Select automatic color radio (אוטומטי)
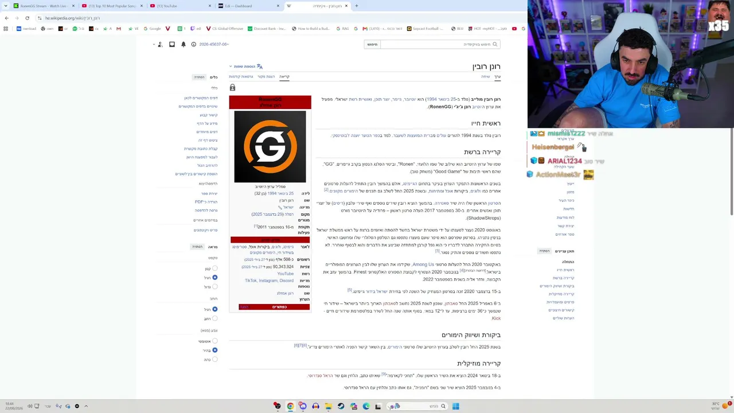The width and height of the screenshot is (734, 413). (x=215, y=341)
